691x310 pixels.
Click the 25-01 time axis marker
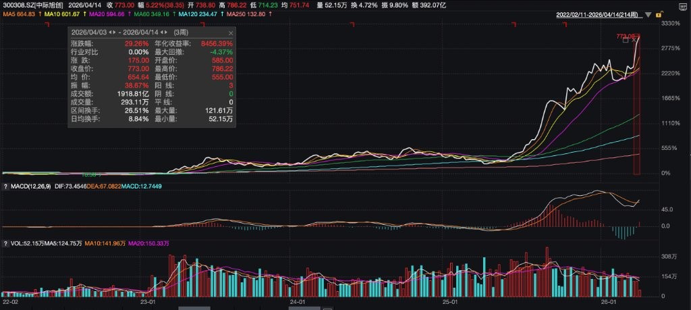pos(450,302)
